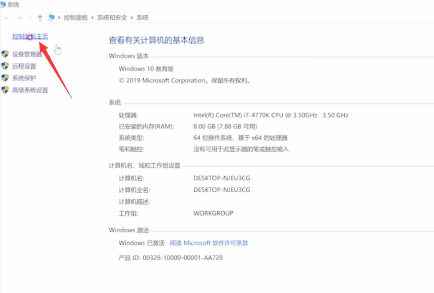Click shield icon beside 高级系统设置
This screenshot has width=434, height=293.
pos(5,90)
